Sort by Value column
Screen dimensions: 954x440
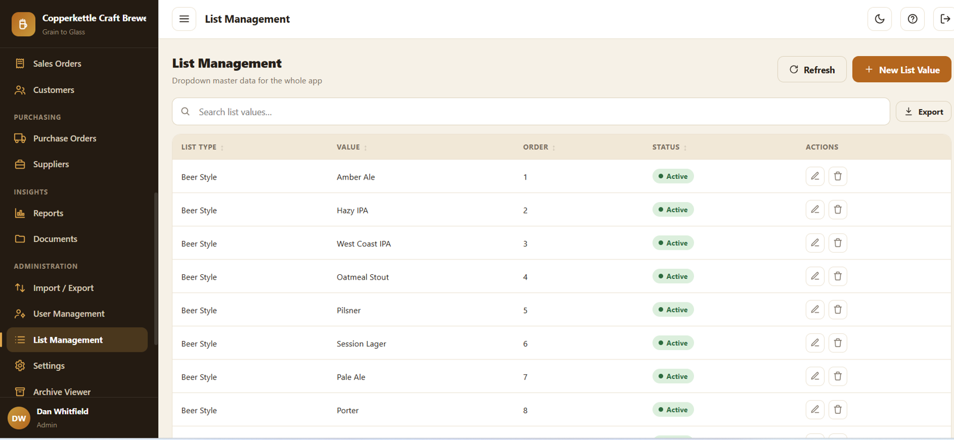click(352, 147)
